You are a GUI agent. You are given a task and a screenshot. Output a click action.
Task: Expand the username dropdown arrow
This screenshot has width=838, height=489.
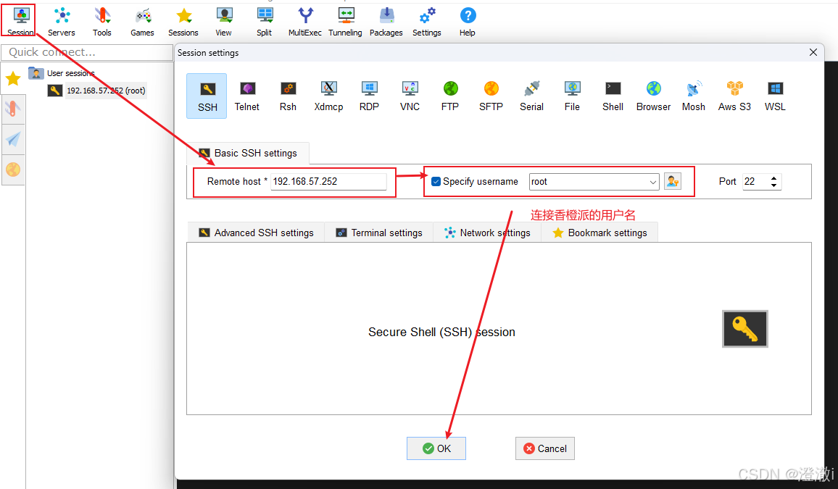pyautogui.click(x=652, y=182)
